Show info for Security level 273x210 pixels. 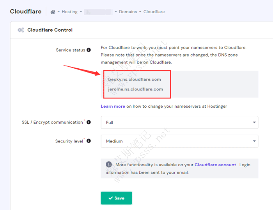pyautogui.click(x=89, y=141)
